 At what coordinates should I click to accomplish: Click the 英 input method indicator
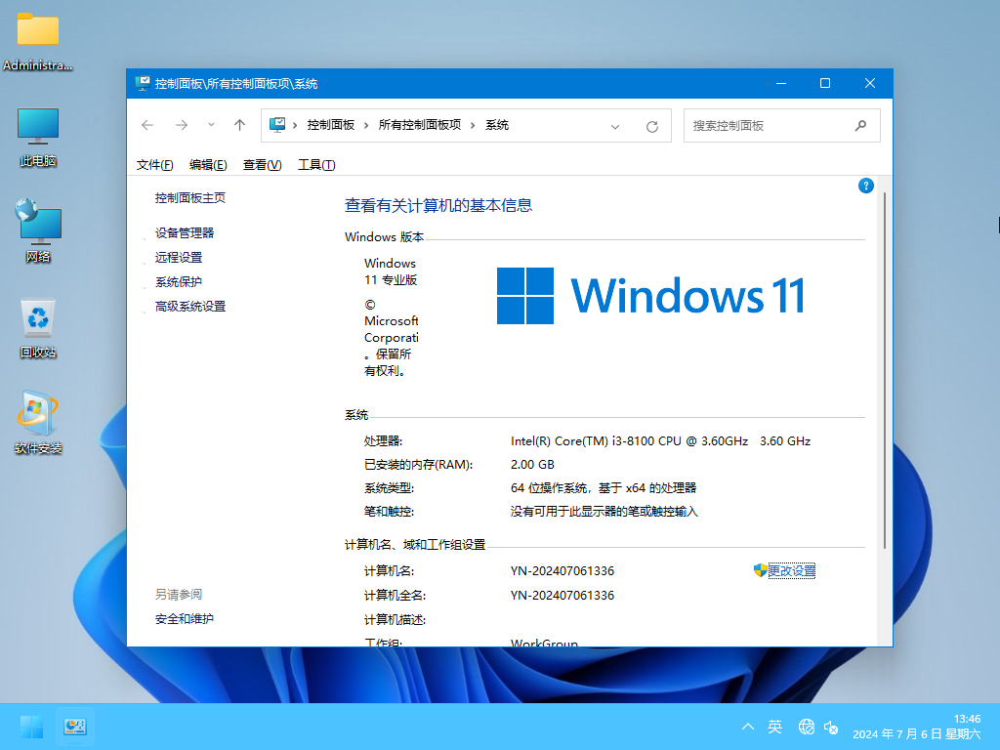(x=774, y=727)
